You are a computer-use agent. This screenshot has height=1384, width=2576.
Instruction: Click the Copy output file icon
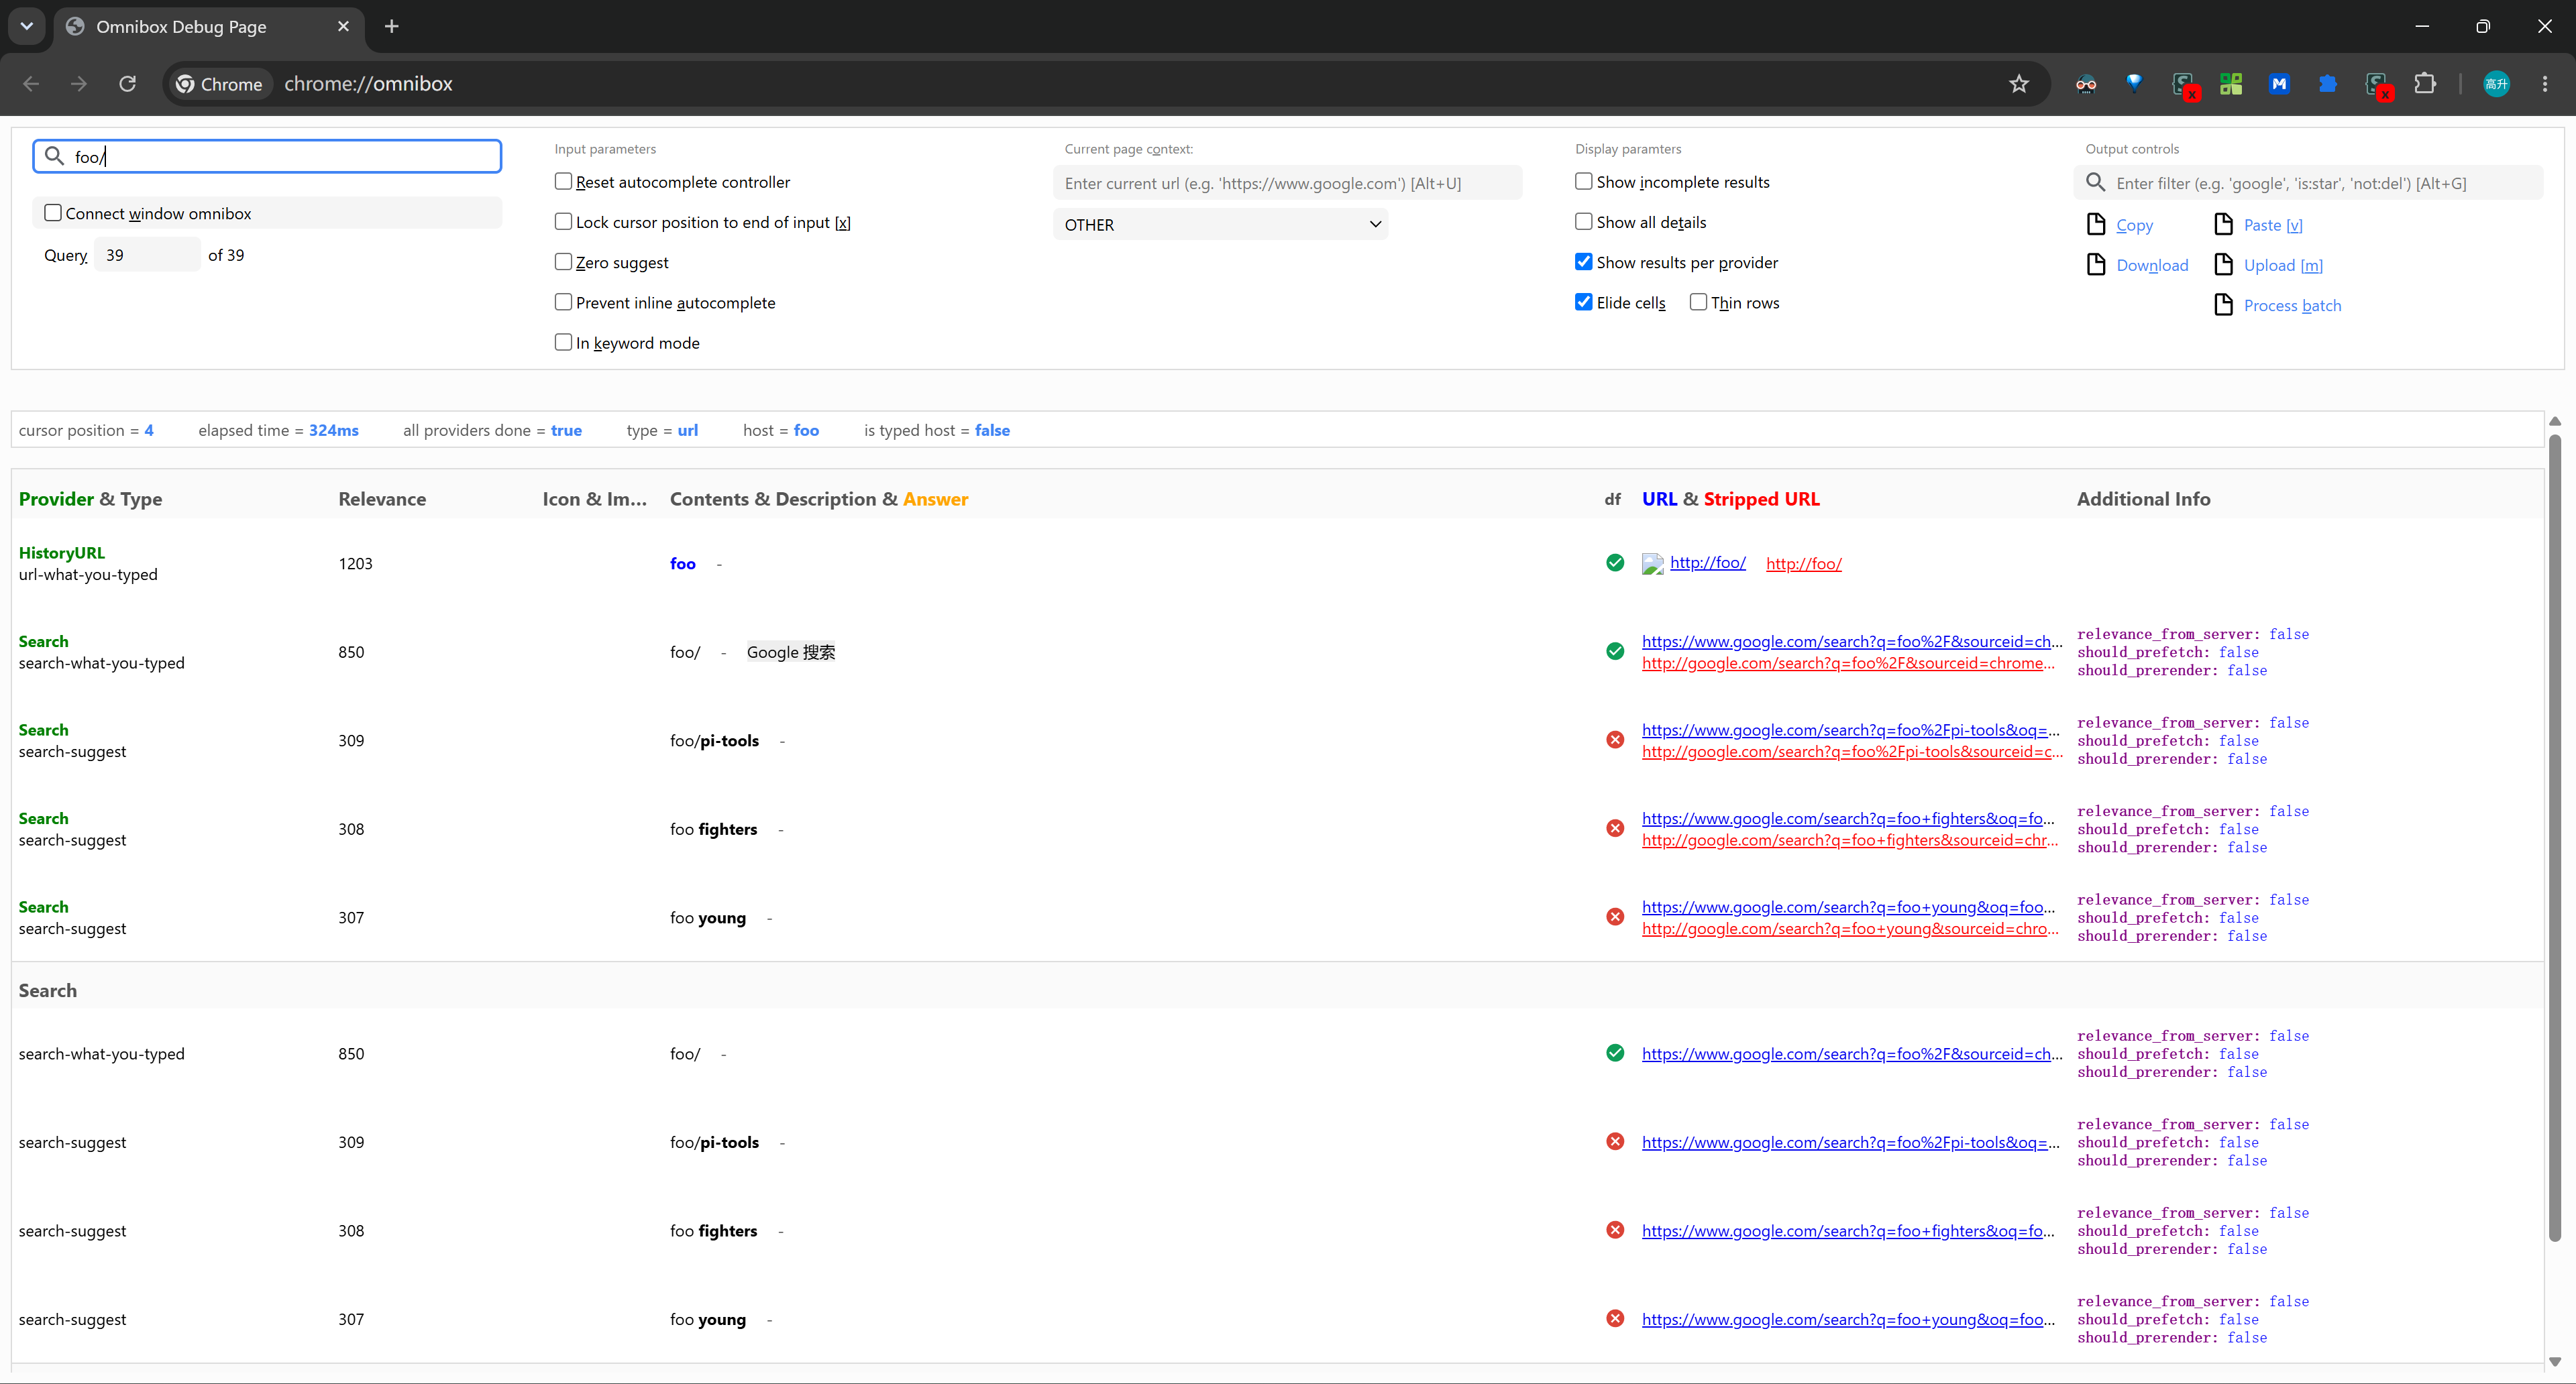pyautogui.click(x=2096, y=224)
